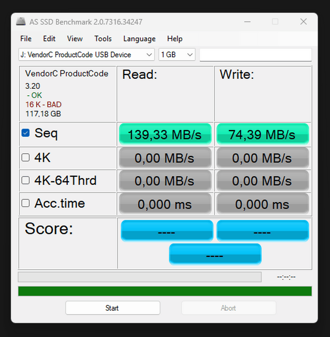This screenshot has width=330, height=337.
Task: Open the Tools menu
Action: [103, 39]
